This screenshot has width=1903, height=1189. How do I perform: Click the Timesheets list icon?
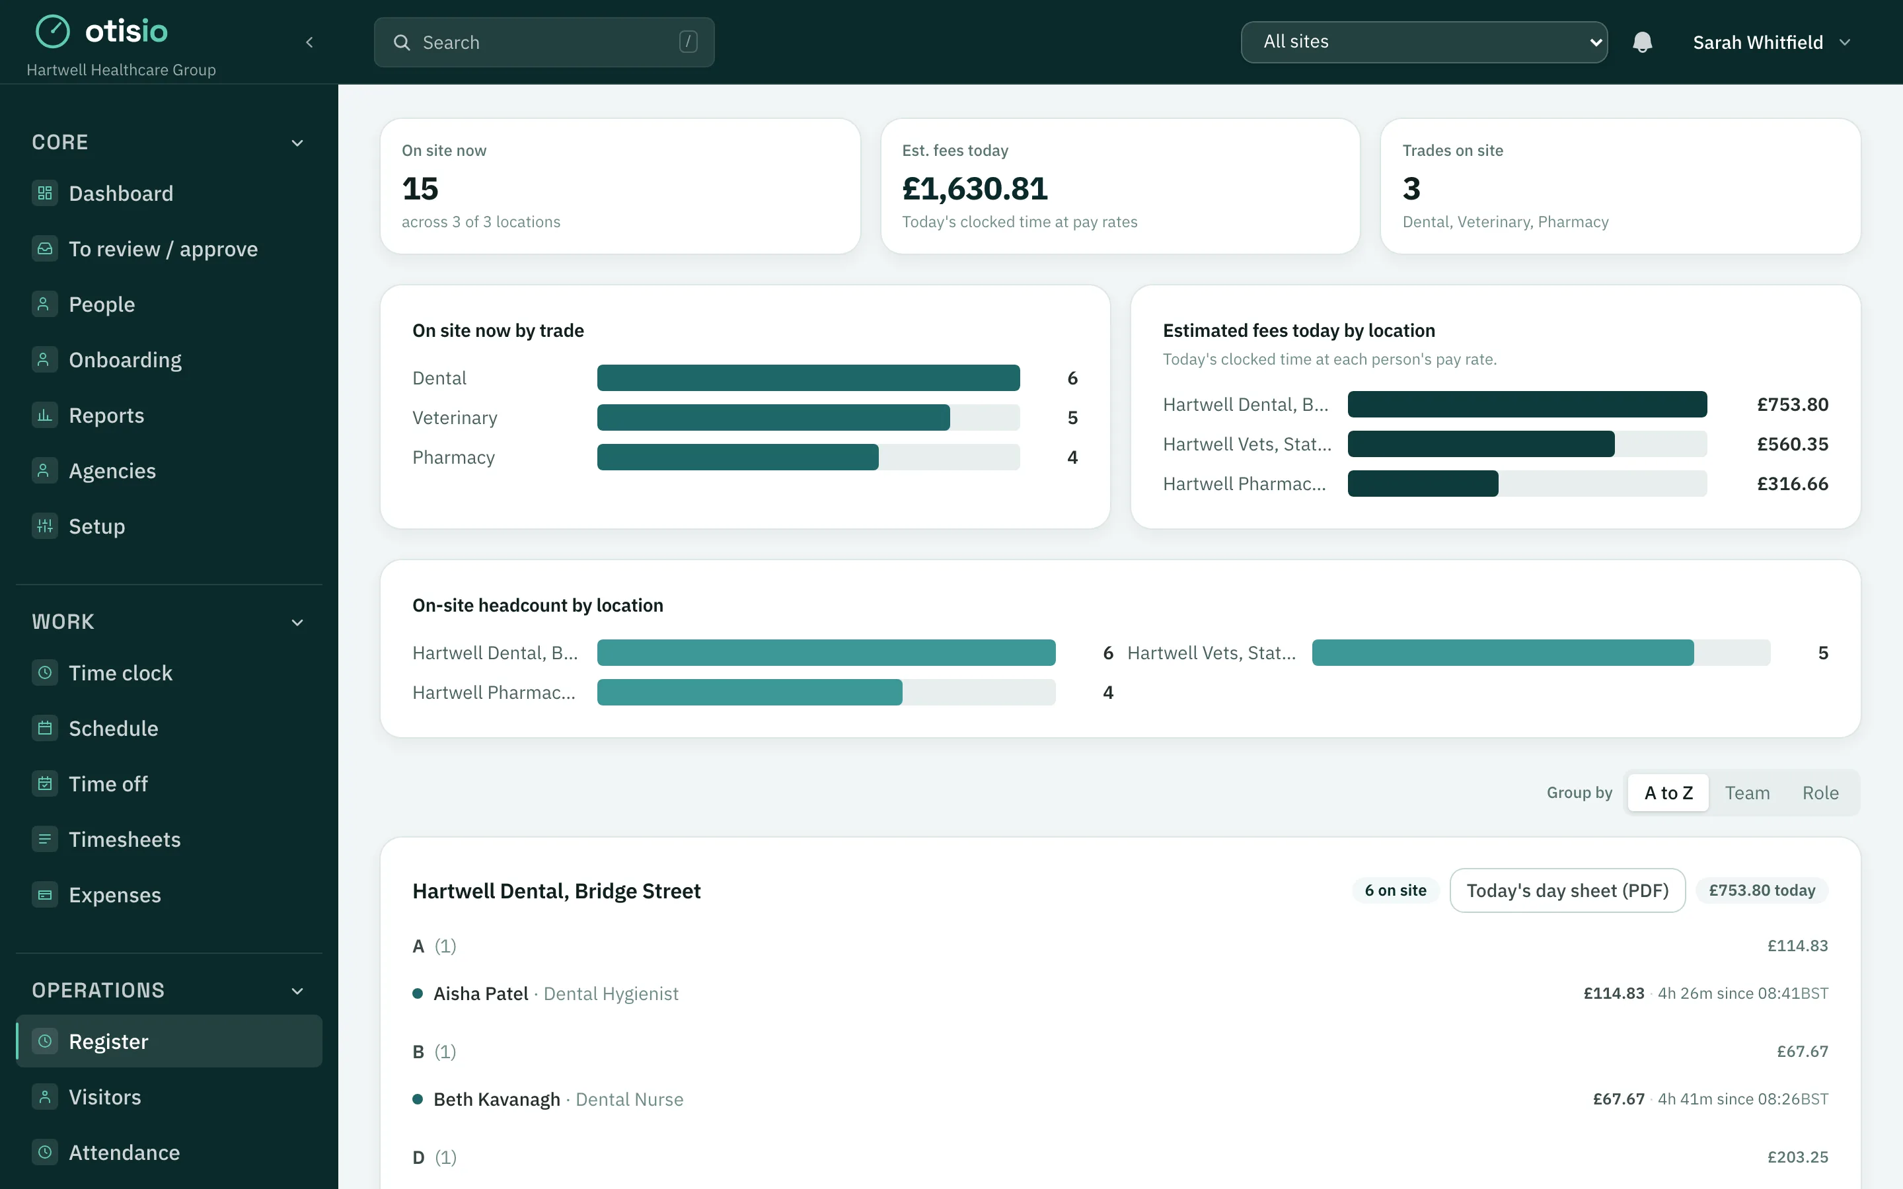tap(45, 839)
